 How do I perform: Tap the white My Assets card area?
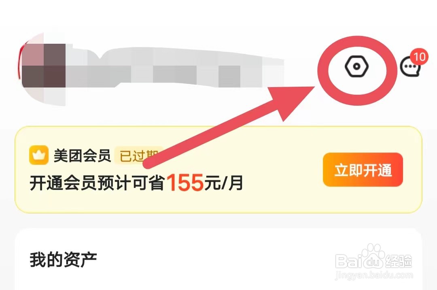218,259
